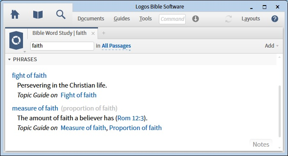Viewport: 288px width, 156px height.
Task: Click the vertical scrollbar in results pane
Action: tap(279, 111)
